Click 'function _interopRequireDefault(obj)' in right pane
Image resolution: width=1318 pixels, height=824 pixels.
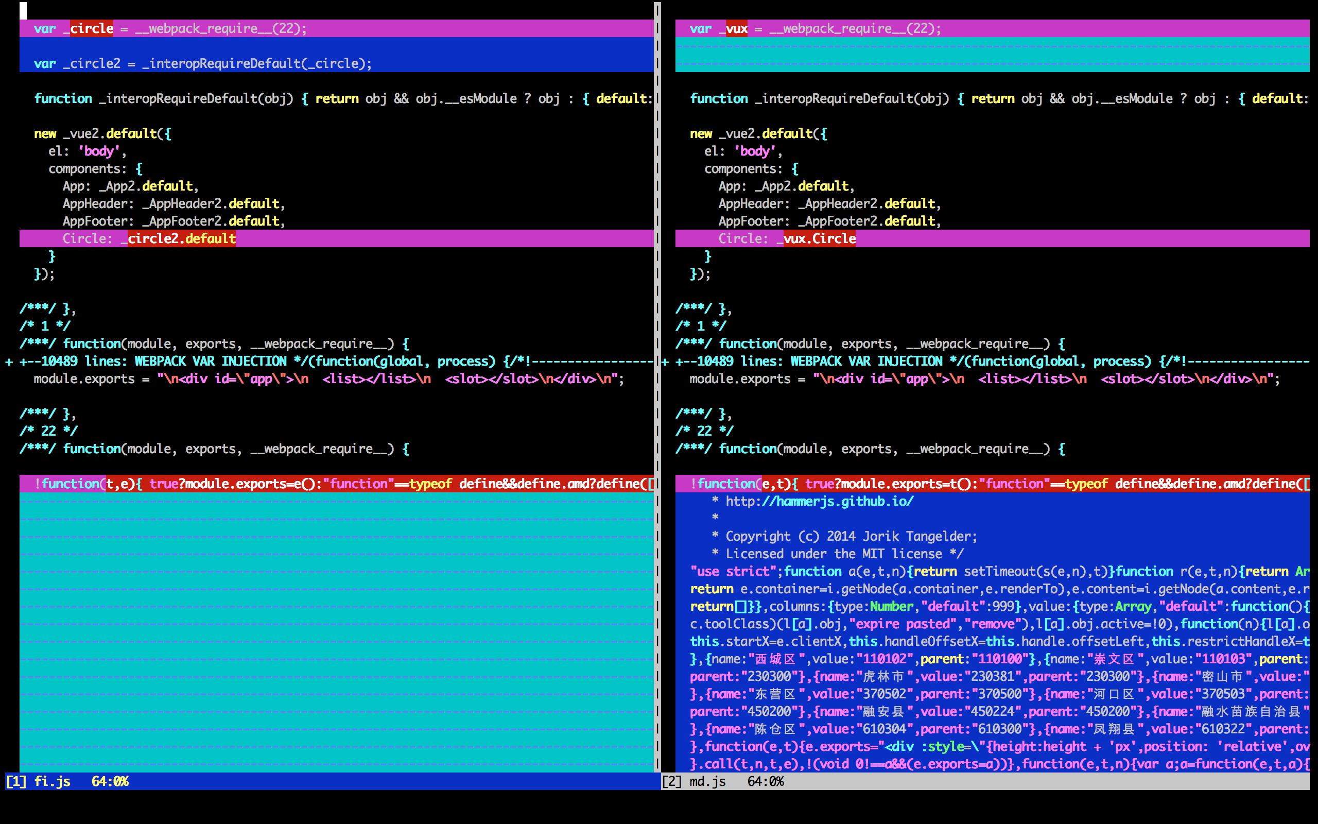click(819, 99)
